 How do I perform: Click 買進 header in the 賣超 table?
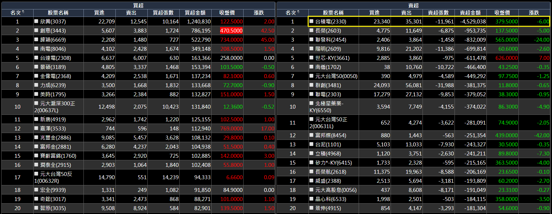pos(374,13)
